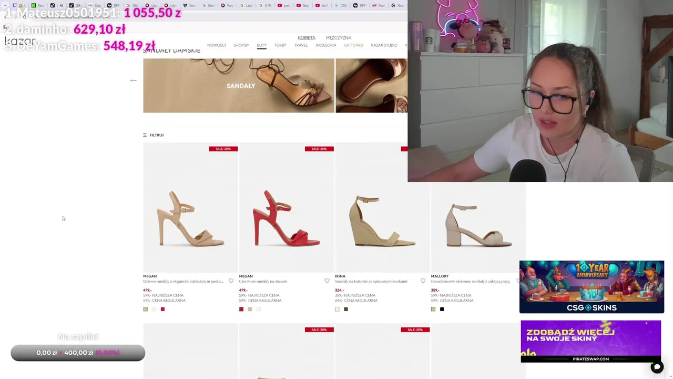Open the chat bubble icon
Image resolution: width=673 pixels, height=379 pixels.
pyautogui.click(x=657, y=367)
